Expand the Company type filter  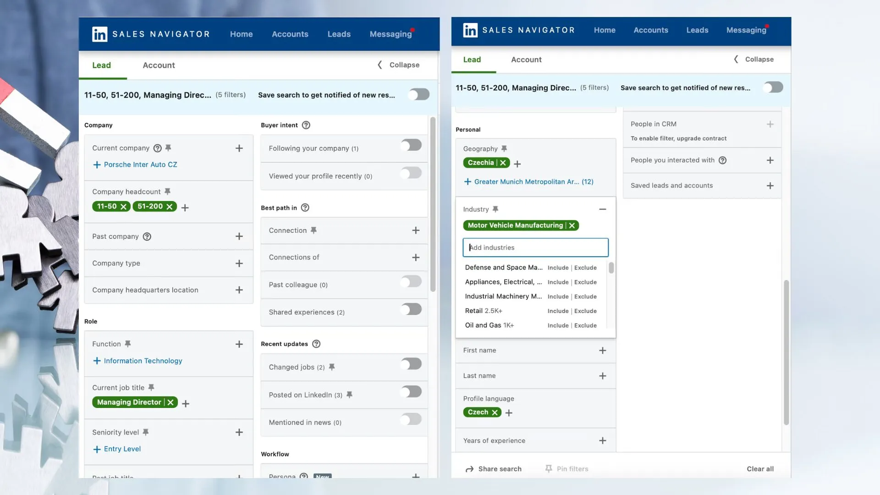pos(239,263)
